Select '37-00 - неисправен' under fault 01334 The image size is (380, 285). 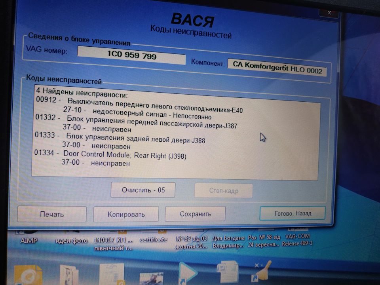tap(95, 163)
